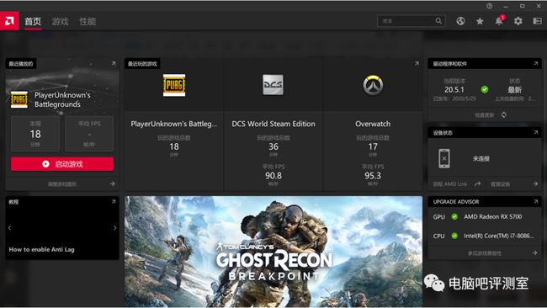Switch to the 游戏 tab
The height and width of the screenshot is (308, 547).
60,22
